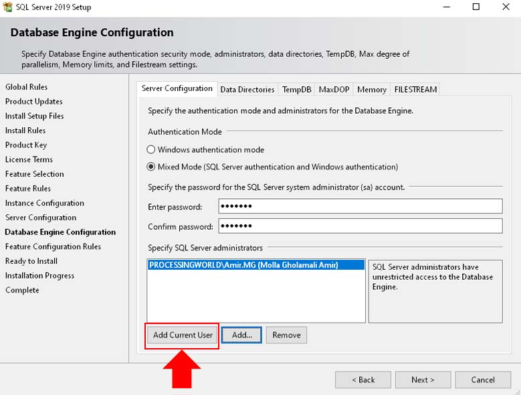Minimize the SQL Server 2019 Setup window
The width and height of the screenshot is (521, 395).
tap(447, 7)
